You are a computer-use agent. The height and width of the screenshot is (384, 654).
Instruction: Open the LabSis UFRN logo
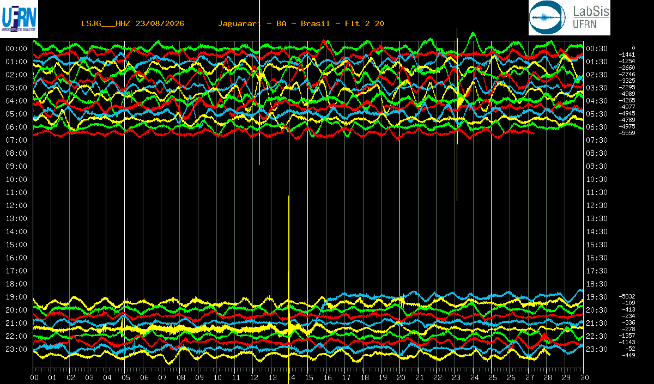click(x=570, y=17)
